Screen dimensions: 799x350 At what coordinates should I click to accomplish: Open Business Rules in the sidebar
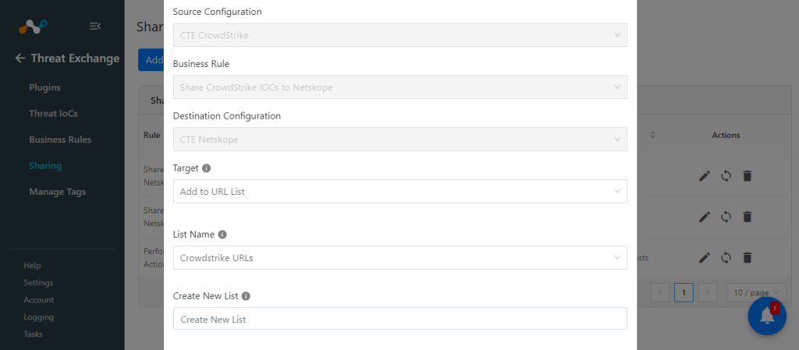pyautogui.click(x=60, y=140)
